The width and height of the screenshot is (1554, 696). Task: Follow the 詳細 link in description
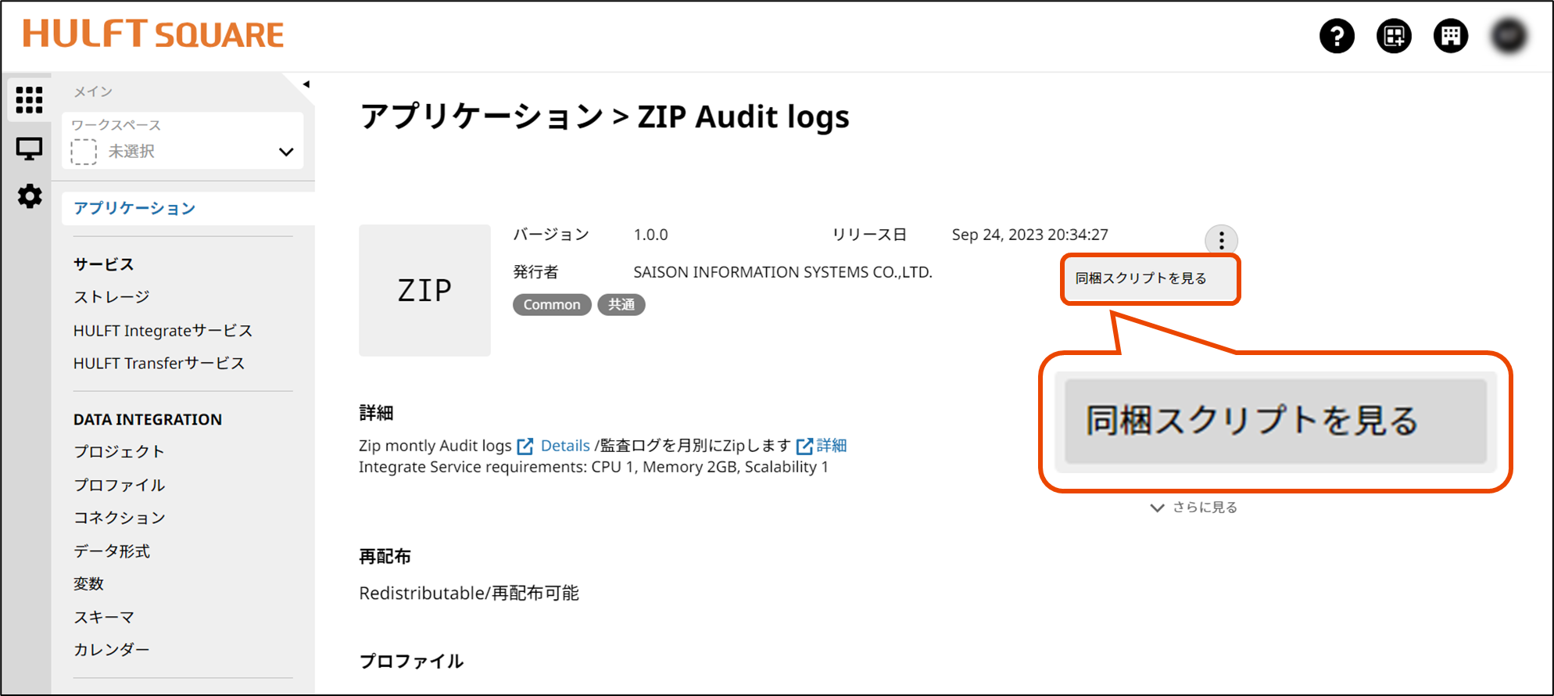(832, 446)
